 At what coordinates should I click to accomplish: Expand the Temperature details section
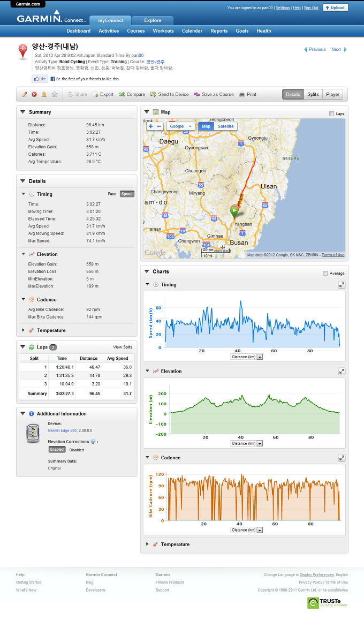point(24,330)
